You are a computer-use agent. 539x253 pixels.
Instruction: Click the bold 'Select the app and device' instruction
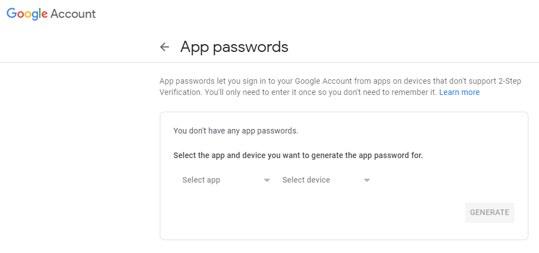point(298,155)
